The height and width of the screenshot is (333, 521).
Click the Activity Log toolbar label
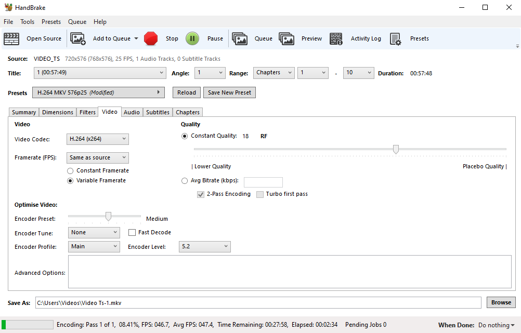pos(366,38)
